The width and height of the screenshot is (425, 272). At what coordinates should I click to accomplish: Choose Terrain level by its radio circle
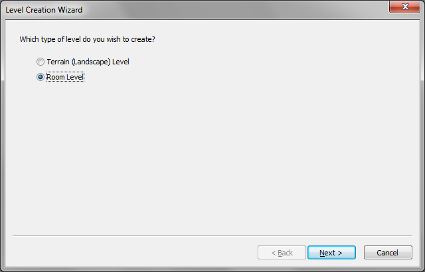click(x=41, y=62)
